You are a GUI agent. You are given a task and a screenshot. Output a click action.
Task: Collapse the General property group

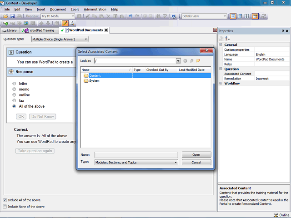coord(221,45)
